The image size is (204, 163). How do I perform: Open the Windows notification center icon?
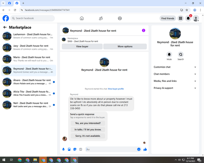point(200,160)
